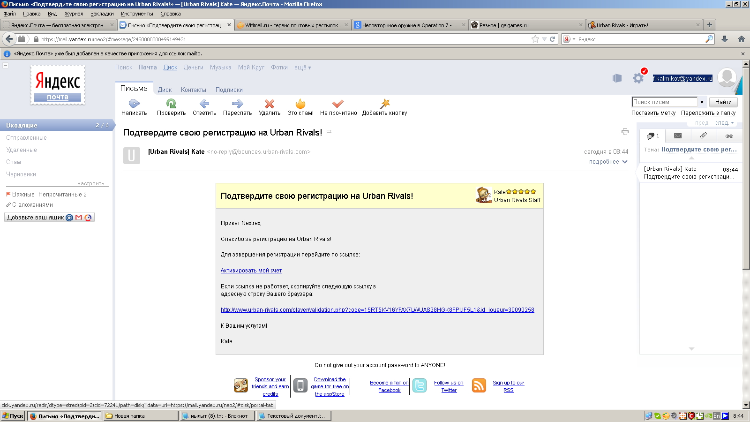Filter by Непрочитанные 2 label
750x422 pixels.
tap(62, 195)
